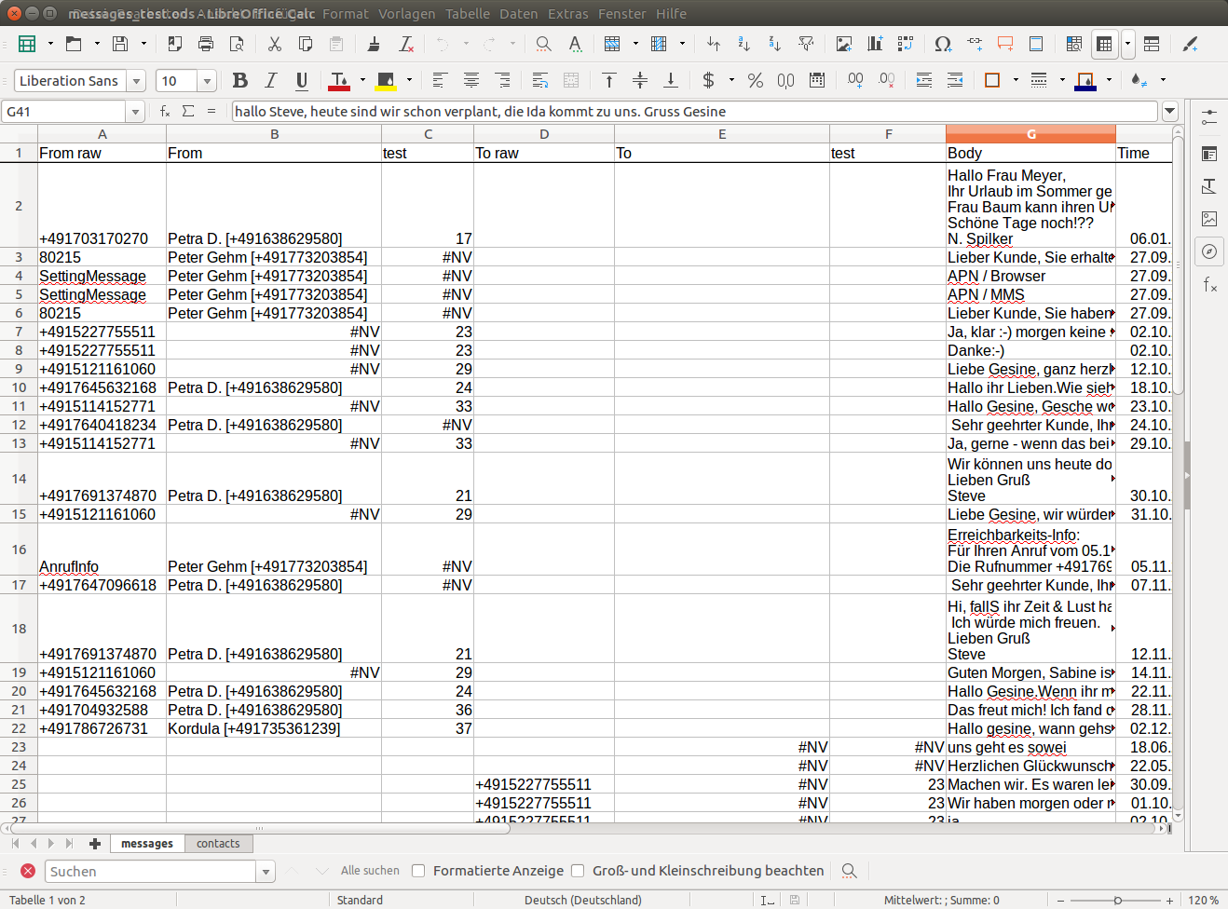Screen dimensions: 1228x909
Task: Expand the borders dropdown arrow
Action: (1016, 81)
